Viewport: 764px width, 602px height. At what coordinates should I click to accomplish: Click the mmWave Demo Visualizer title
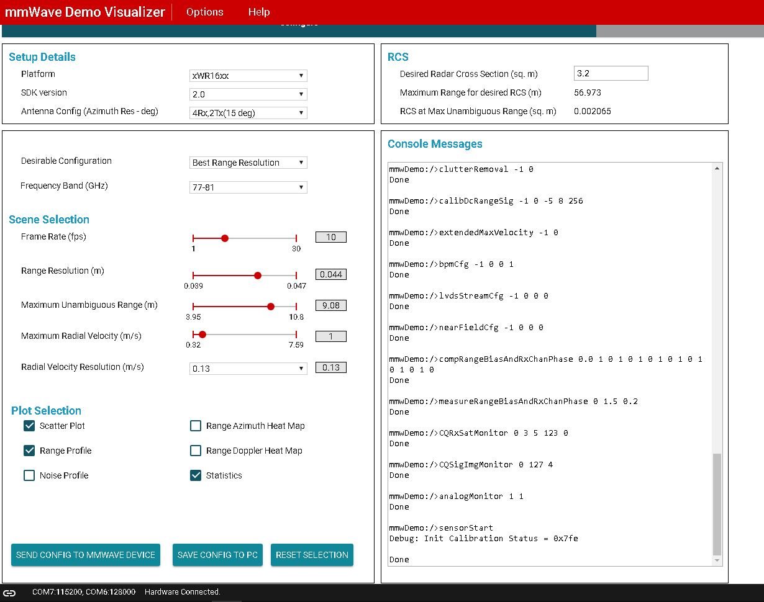[85, 12]
